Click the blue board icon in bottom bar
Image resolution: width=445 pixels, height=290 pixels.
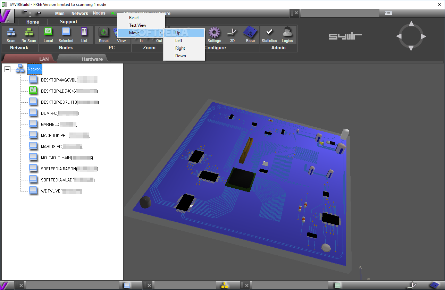pyautogui.click(x=434, y=285)
